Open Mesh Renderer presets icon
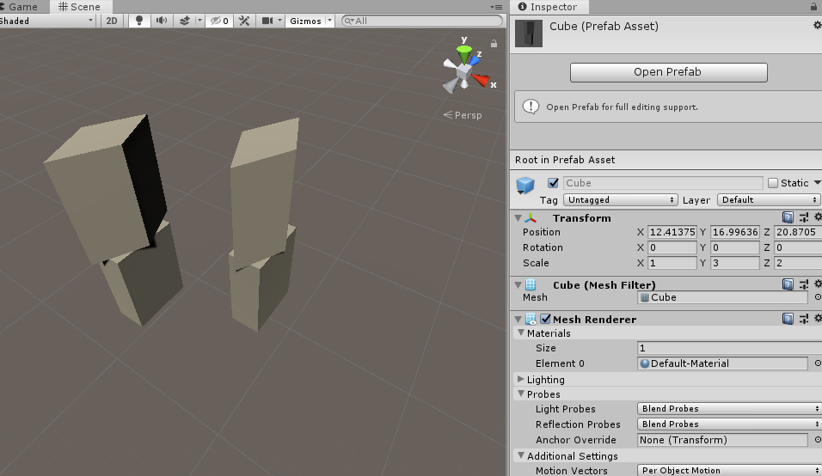Screen dimensions: 822x476 tap(804, 319)
